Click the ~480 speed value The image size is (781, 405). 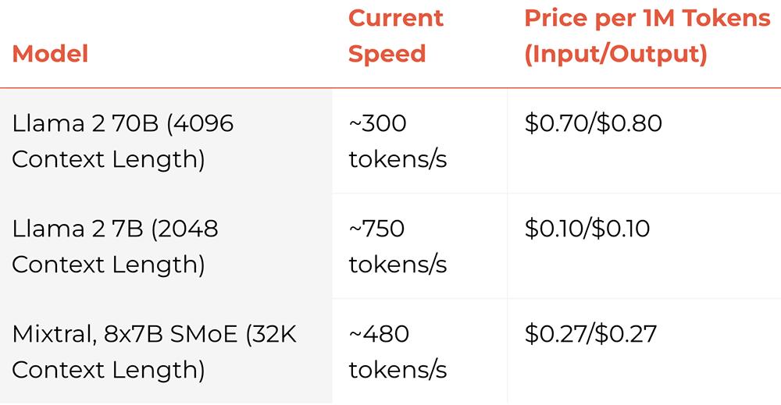[380, 334]
